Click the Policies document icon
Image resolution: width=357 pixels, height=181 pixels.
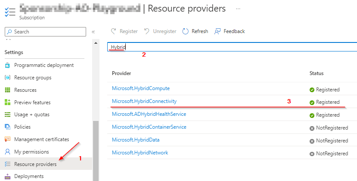click(7, 127)
